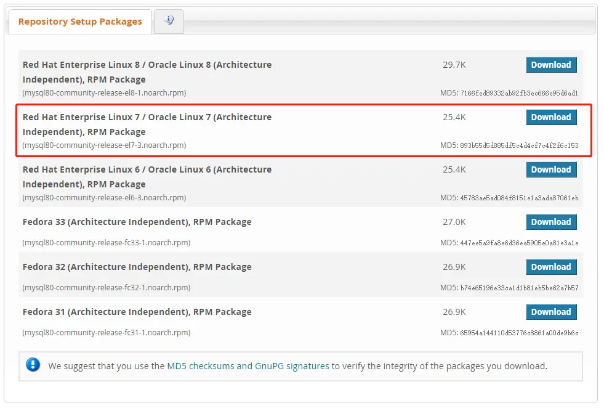The image size is (604, 408).
Task: Click the Red Hat Enterprise Linux 8 package title
Action: [147, 72]
